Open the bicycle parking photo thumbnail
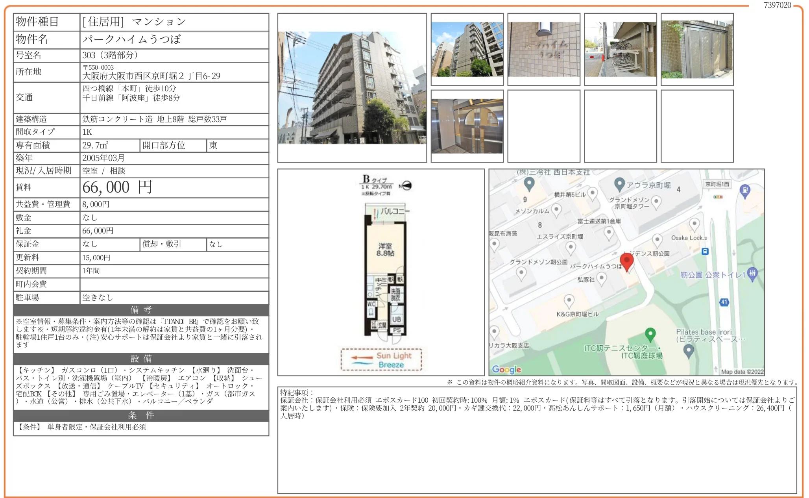Screen dimensions: 809x498 click(620, 50)
